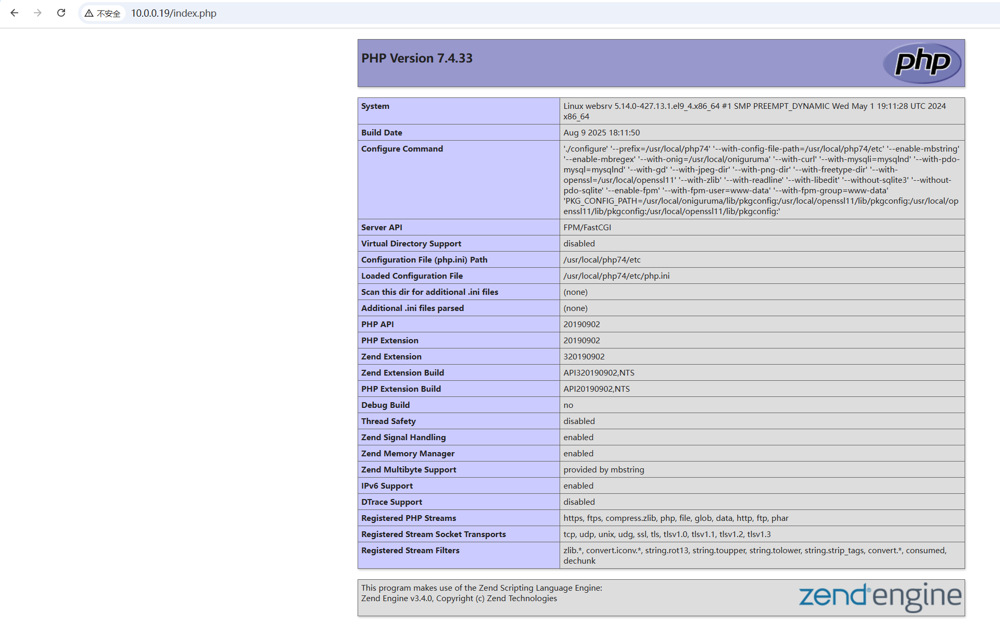
Task: Click the Loaded Configuration File label
Action: pos(412,276)
